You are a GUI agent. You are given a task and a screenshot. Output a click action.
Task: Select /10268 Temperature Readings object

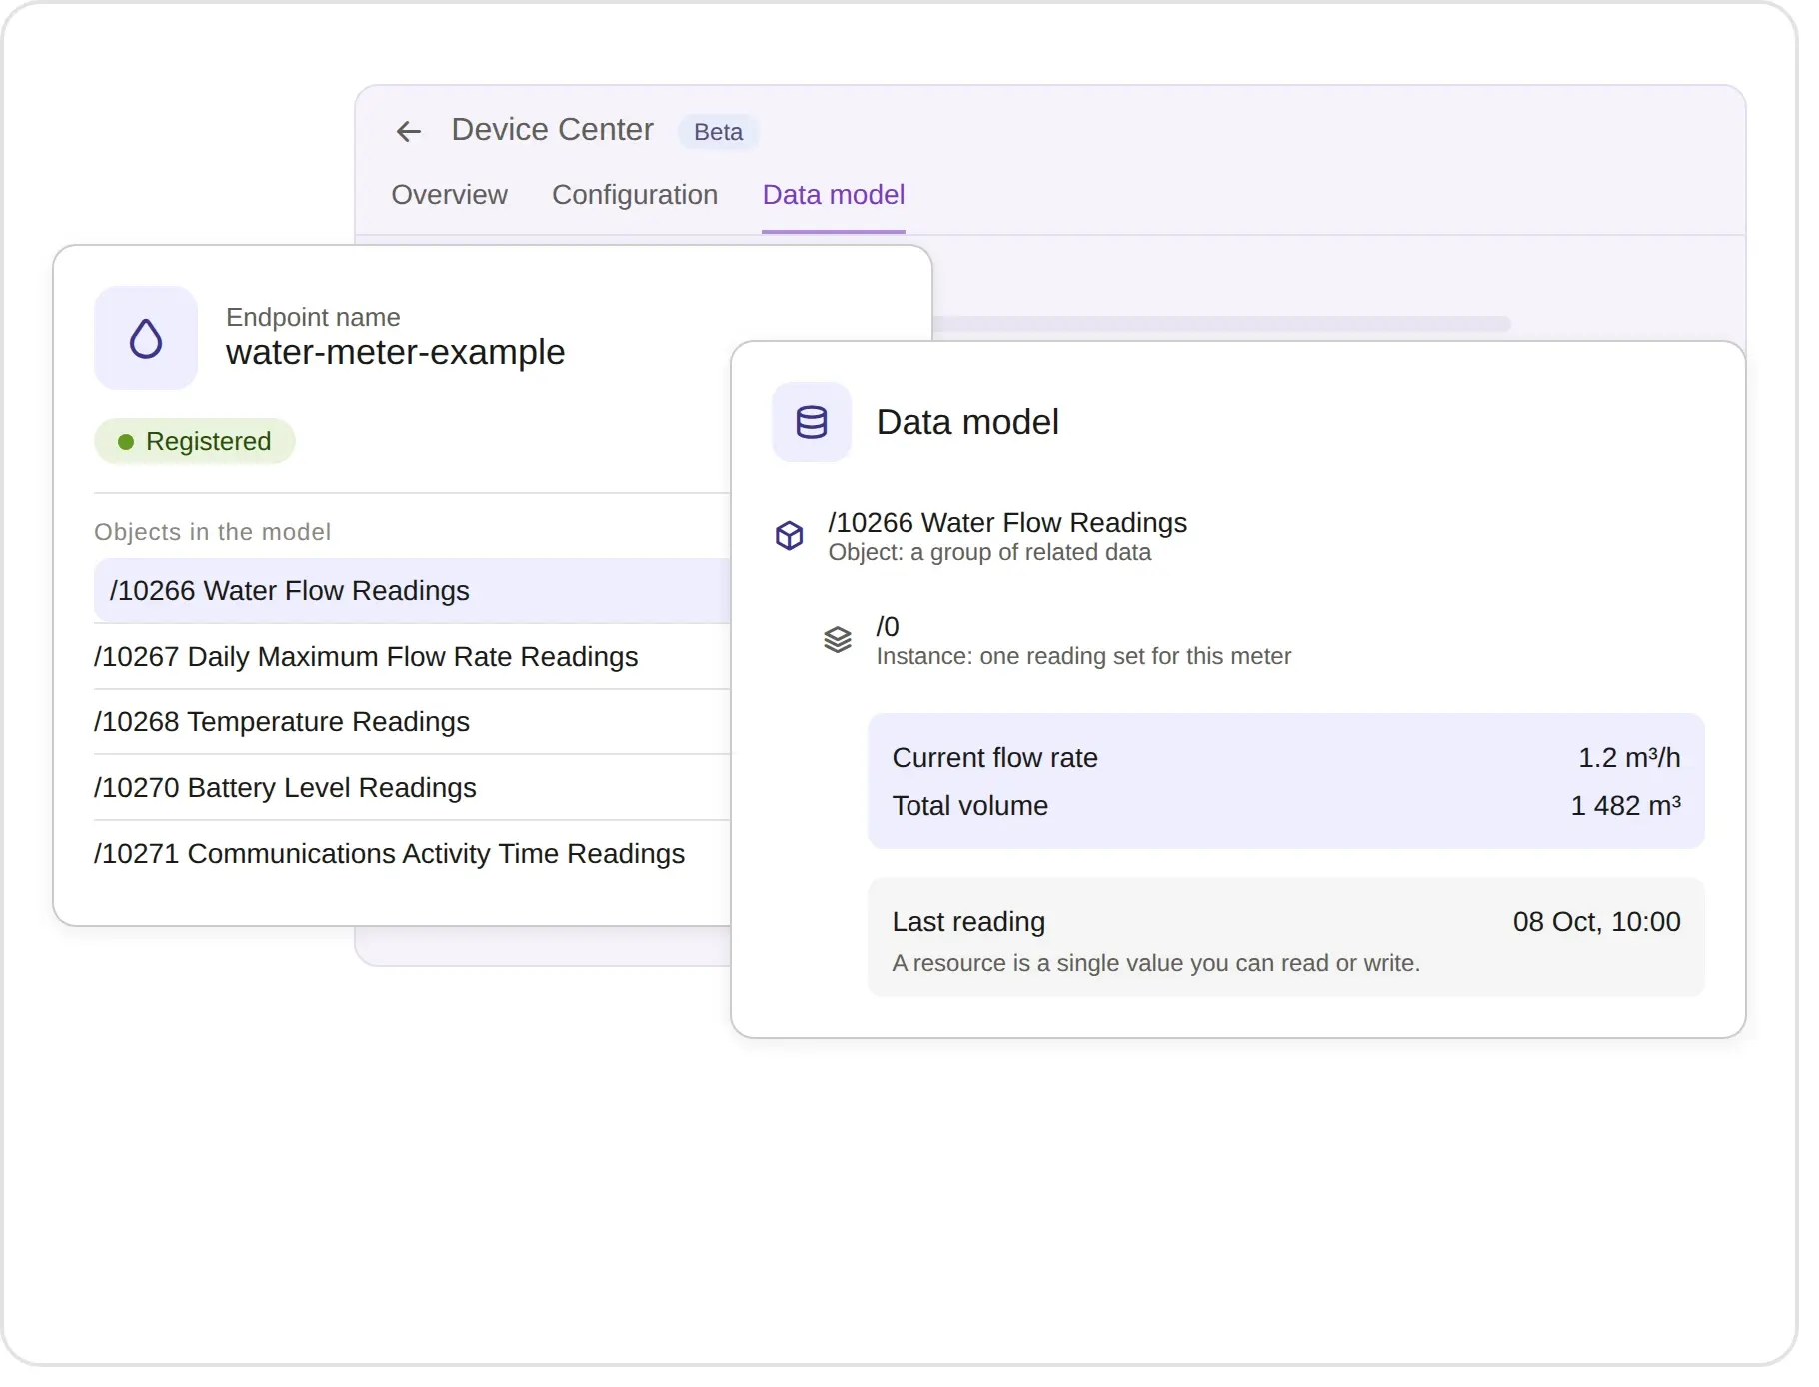point(412,722)
